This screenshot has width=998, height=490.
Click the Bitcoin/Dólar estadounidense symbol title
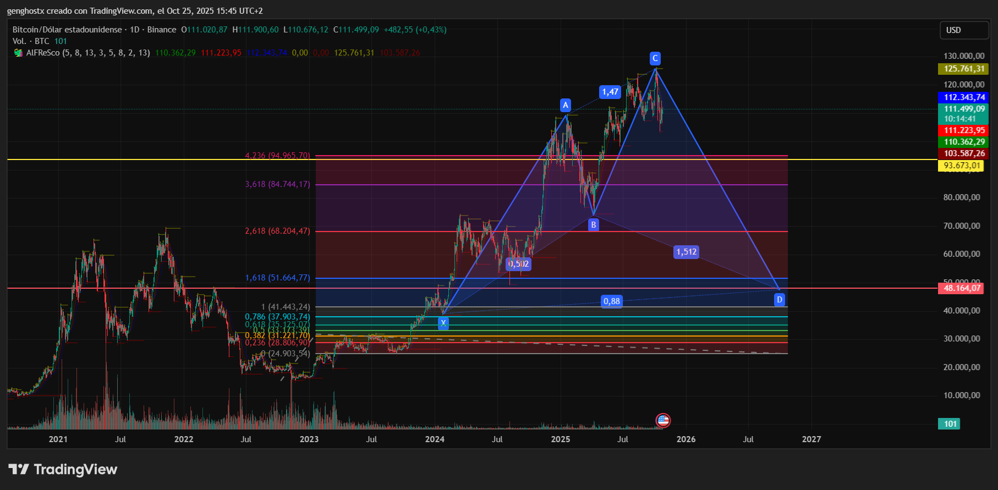point(67,30)
